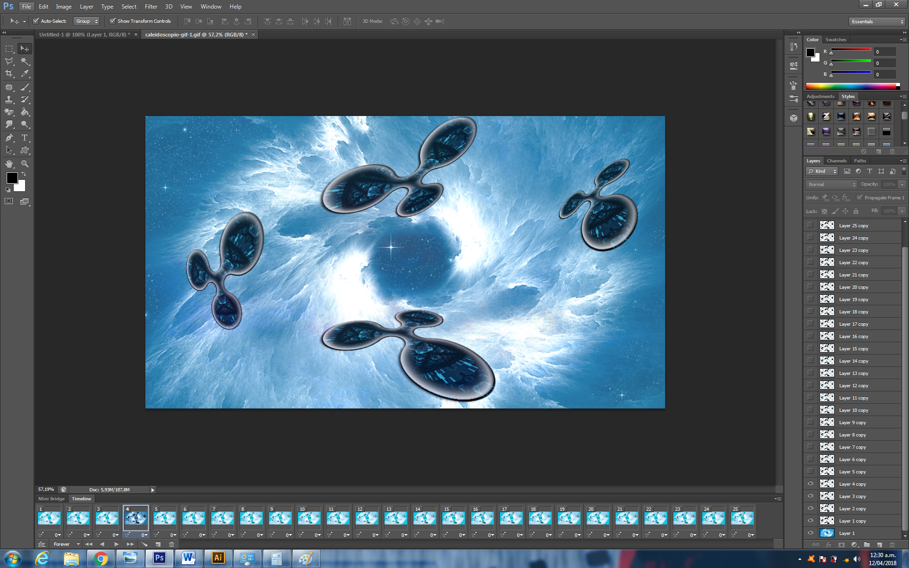Play the timeline animation
The width and height of the screenshot is (909, 568).
pos(116,544)
